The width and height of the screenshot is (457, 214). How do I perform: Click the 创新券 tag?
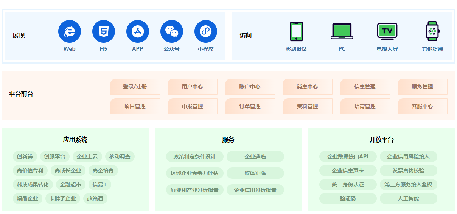25,157
